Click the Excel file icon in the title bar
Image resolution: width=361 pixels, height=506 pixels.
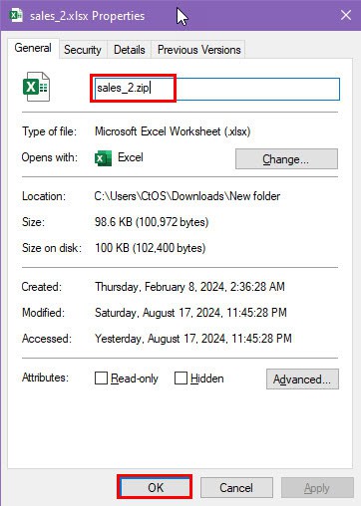tap(16, 15)
